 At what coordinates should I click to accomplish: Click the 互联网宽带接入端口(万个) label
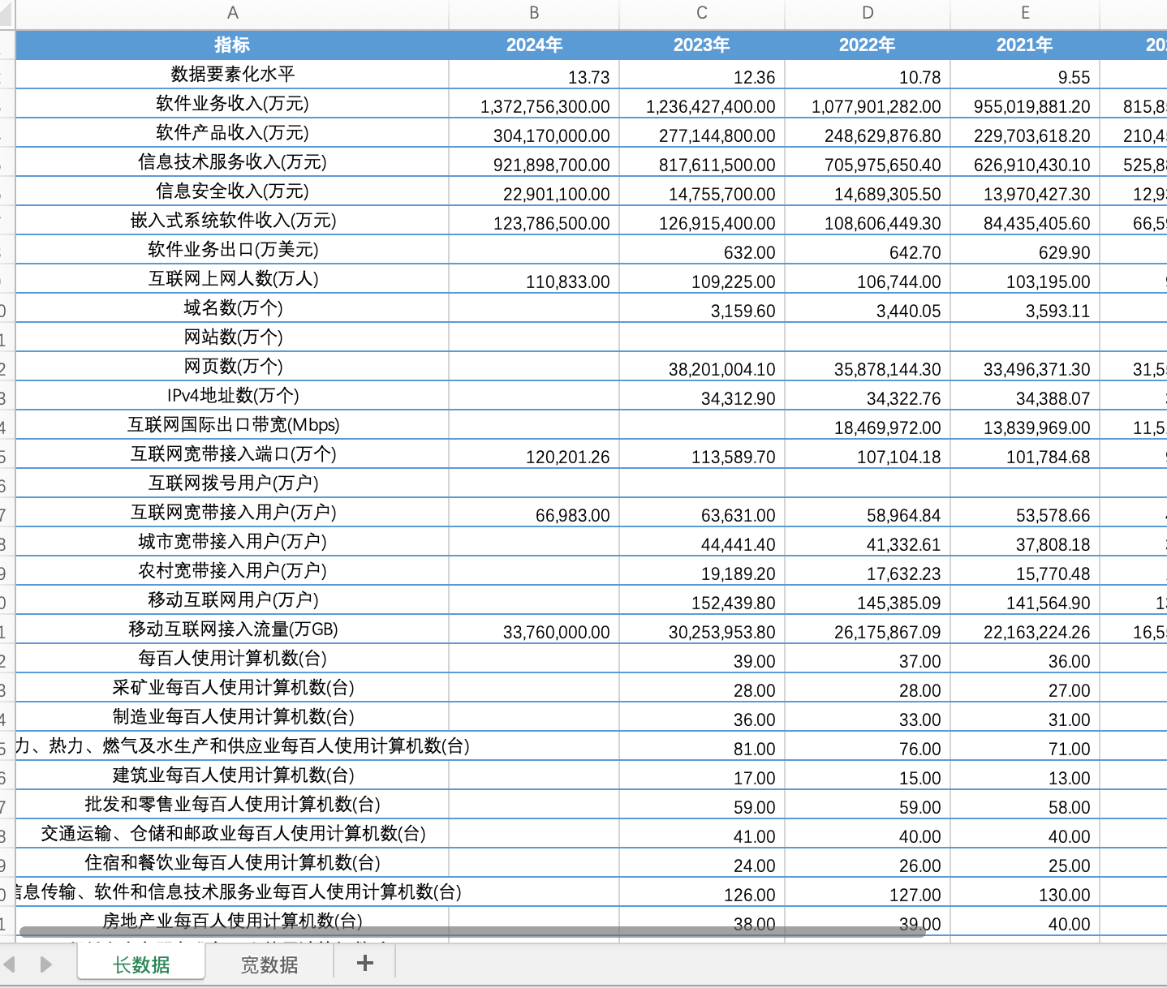(x=232, y=454)
